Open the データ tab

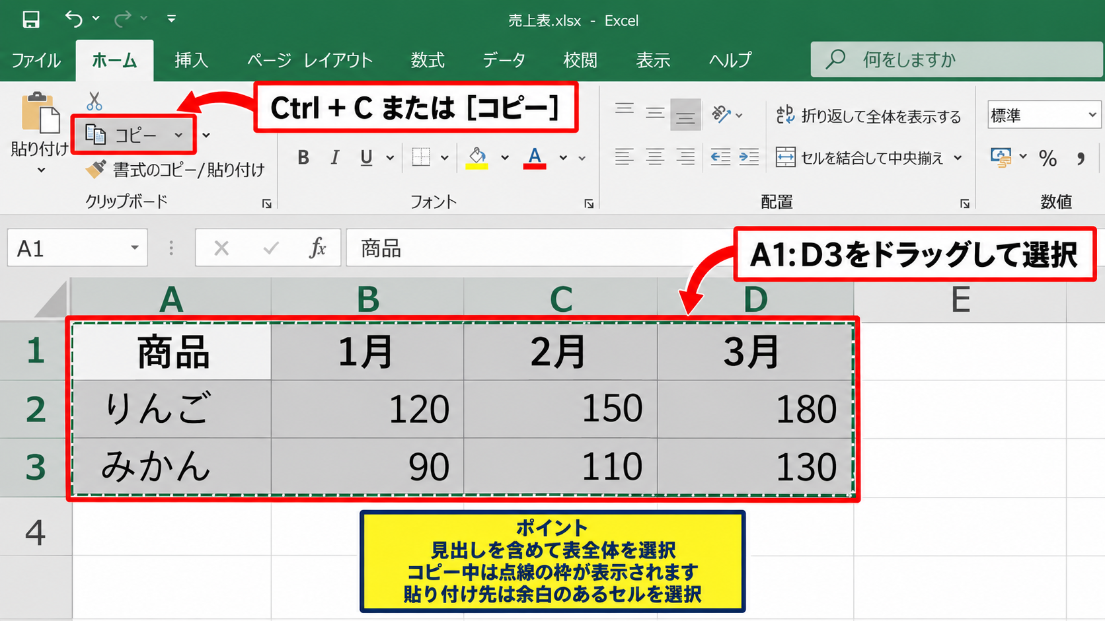click(504, 60)
